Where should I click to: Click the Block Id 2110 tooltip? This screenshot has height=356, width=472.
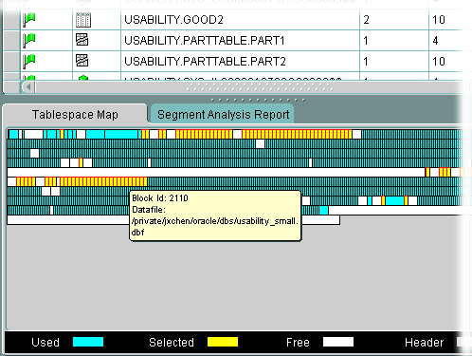point(215,215)
